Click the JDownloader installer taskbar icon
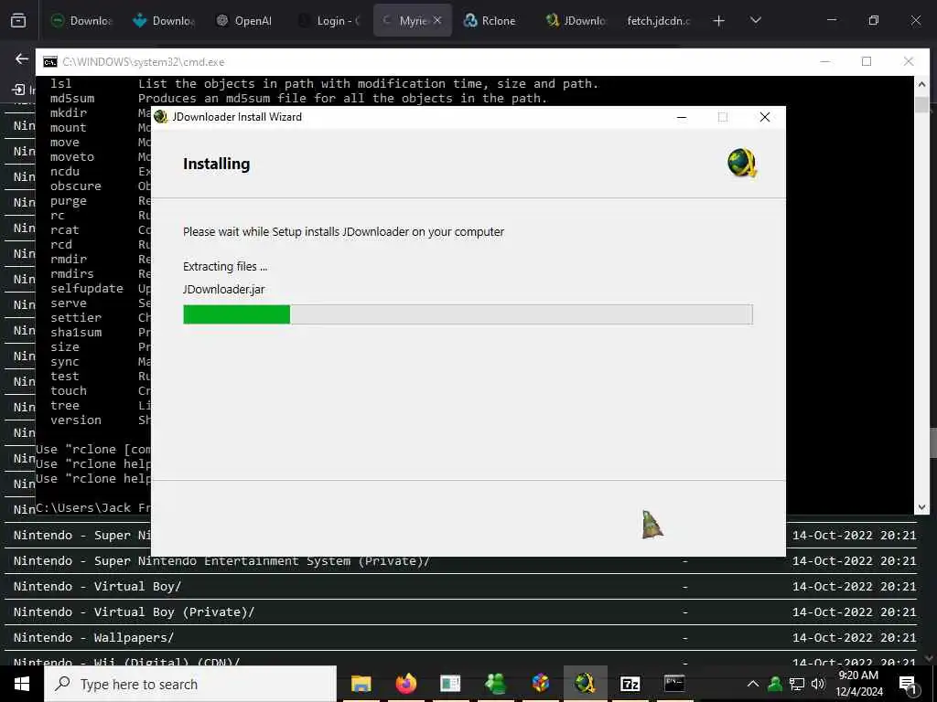Screen dimensions: 937x702 coord(585,684)
